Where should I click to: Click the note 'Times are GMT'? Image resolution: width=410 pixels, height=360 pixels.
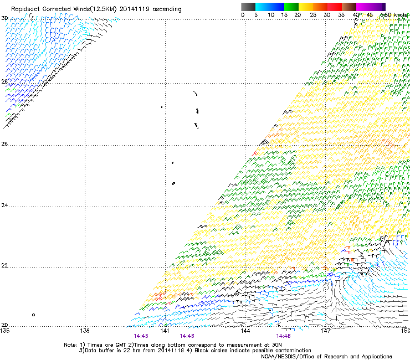pos(107,345)
